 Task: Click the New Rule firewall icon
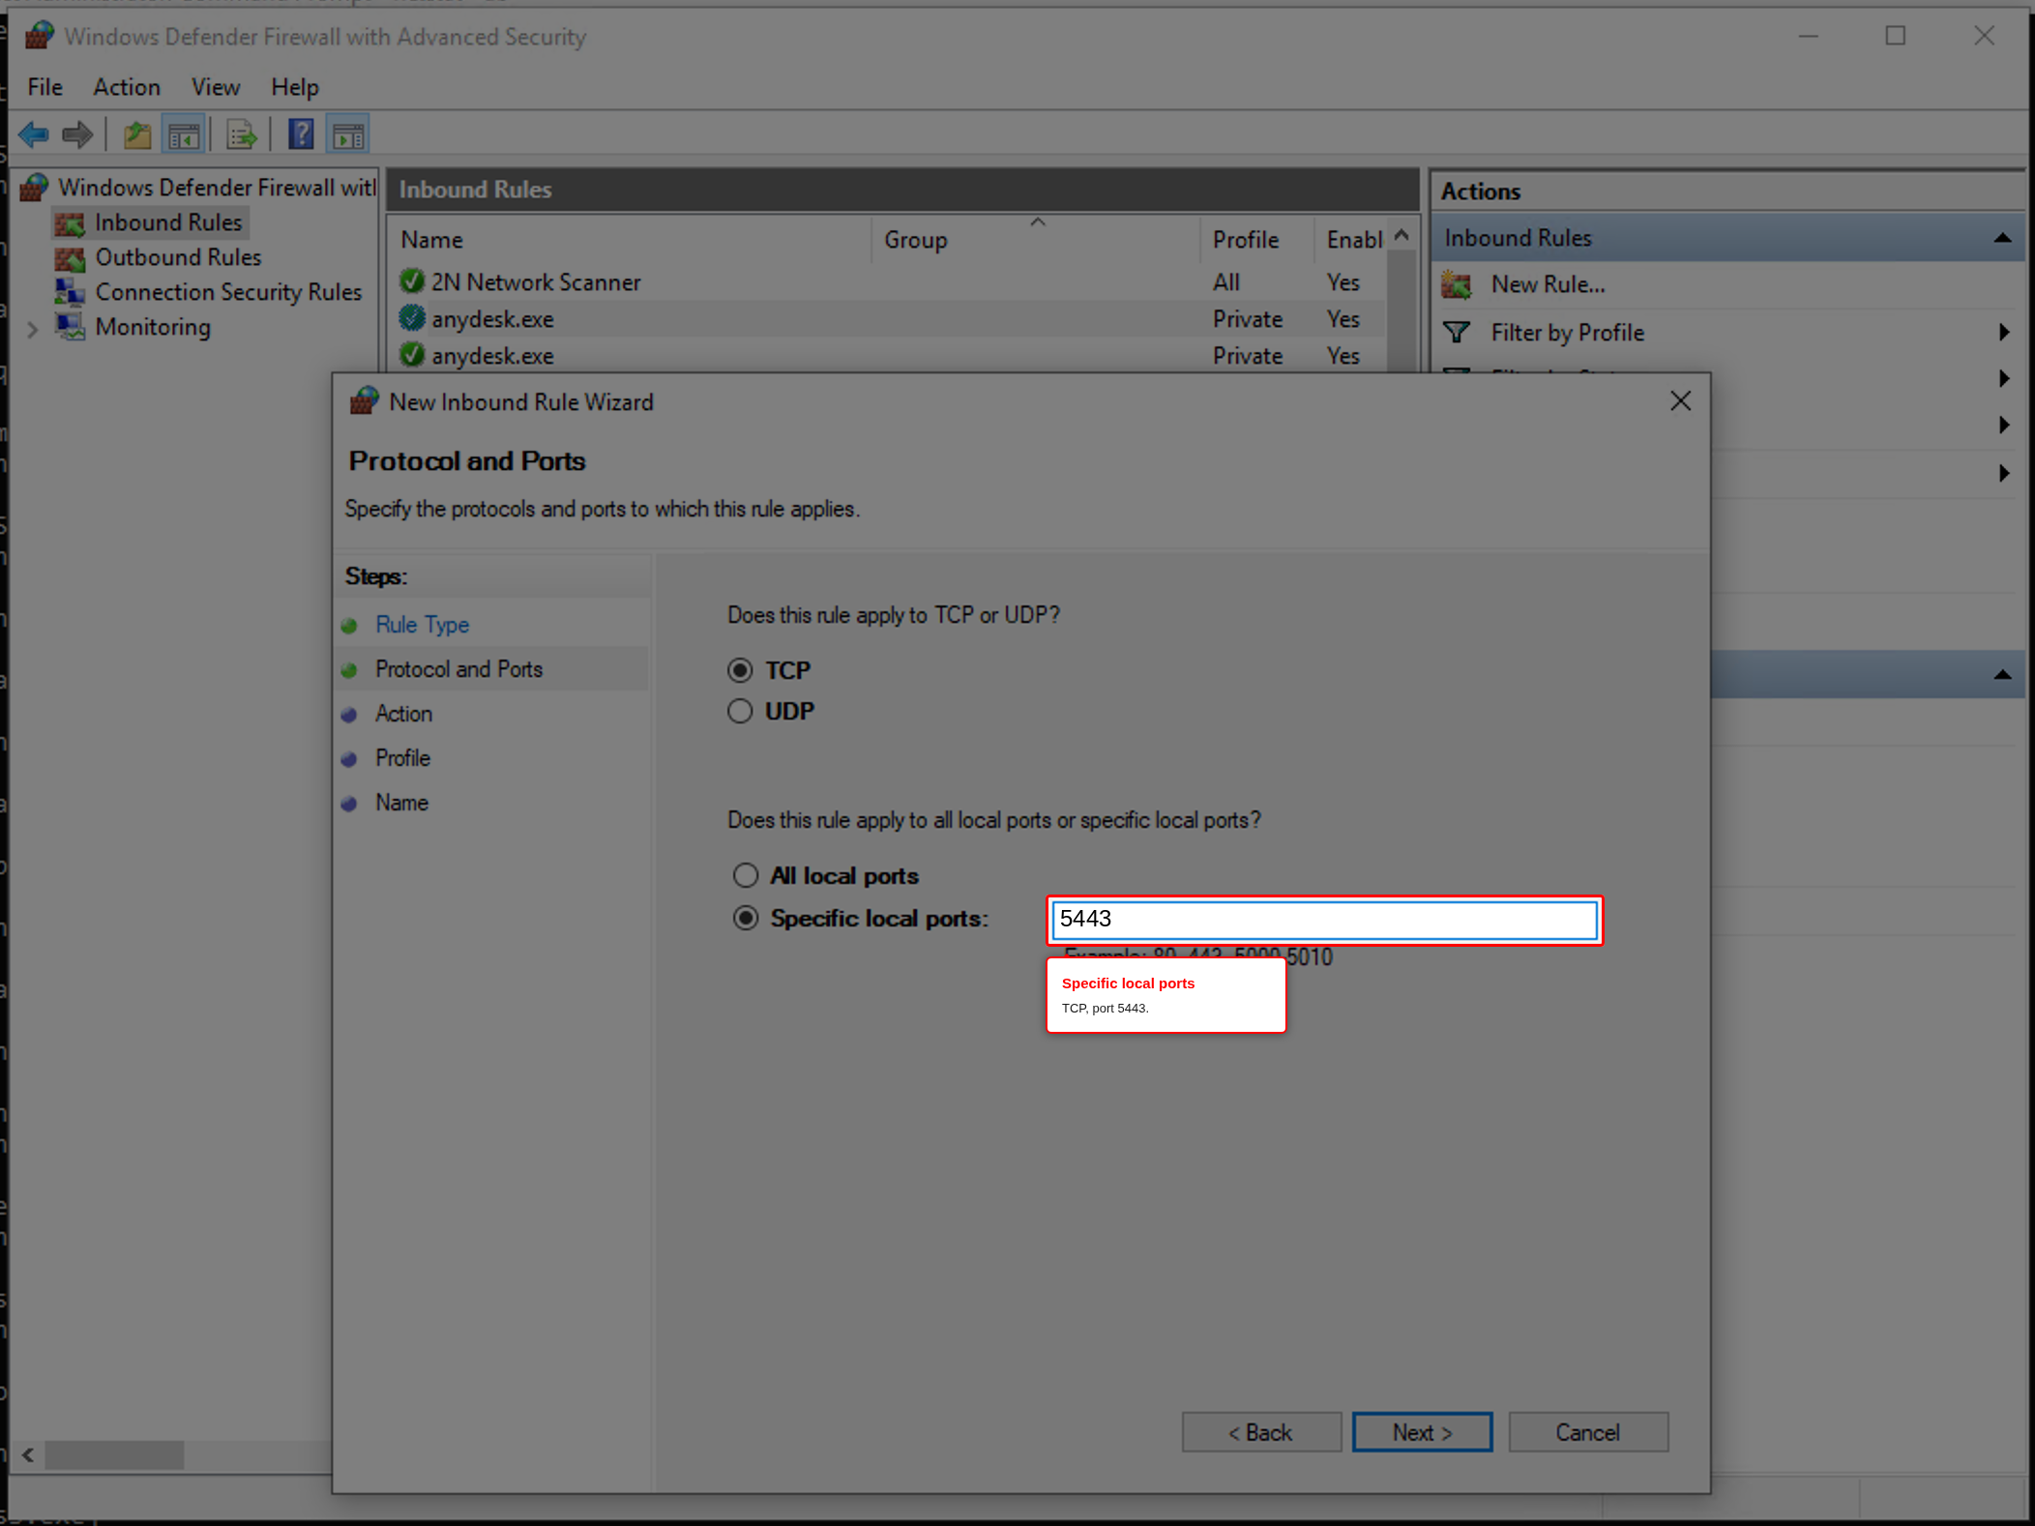pos(1457,284)
